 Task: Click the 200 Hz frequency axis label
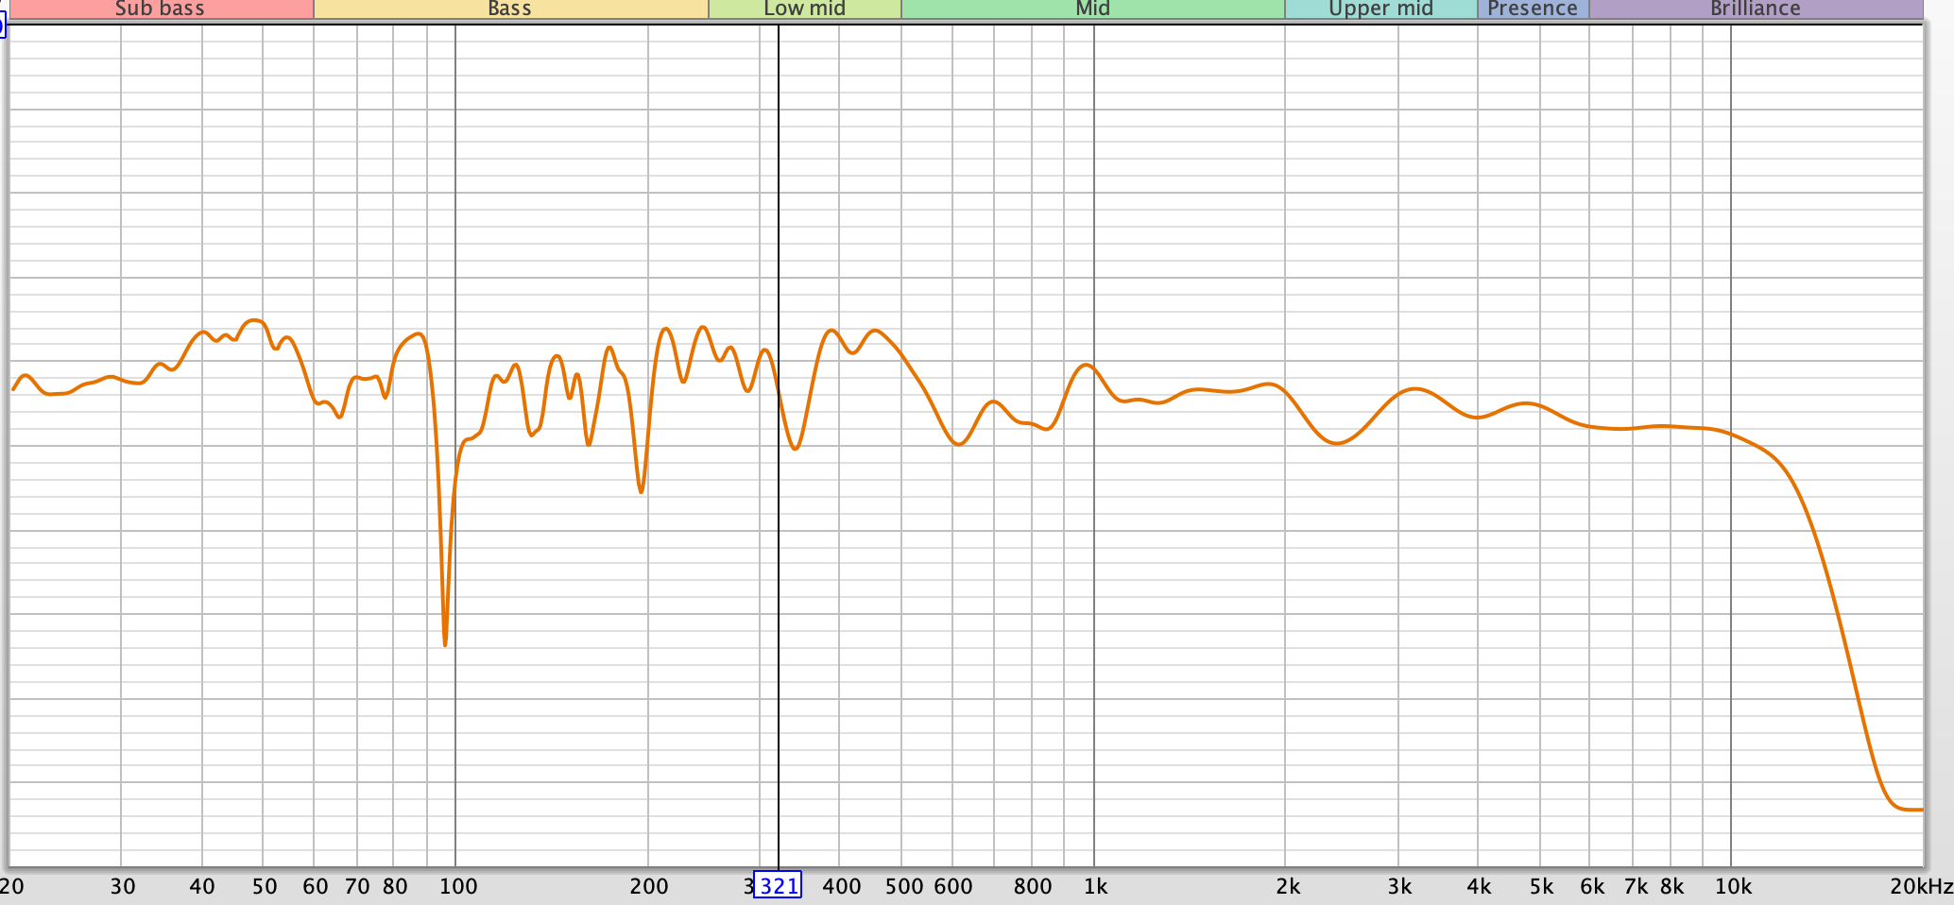(x=649, y=886)
